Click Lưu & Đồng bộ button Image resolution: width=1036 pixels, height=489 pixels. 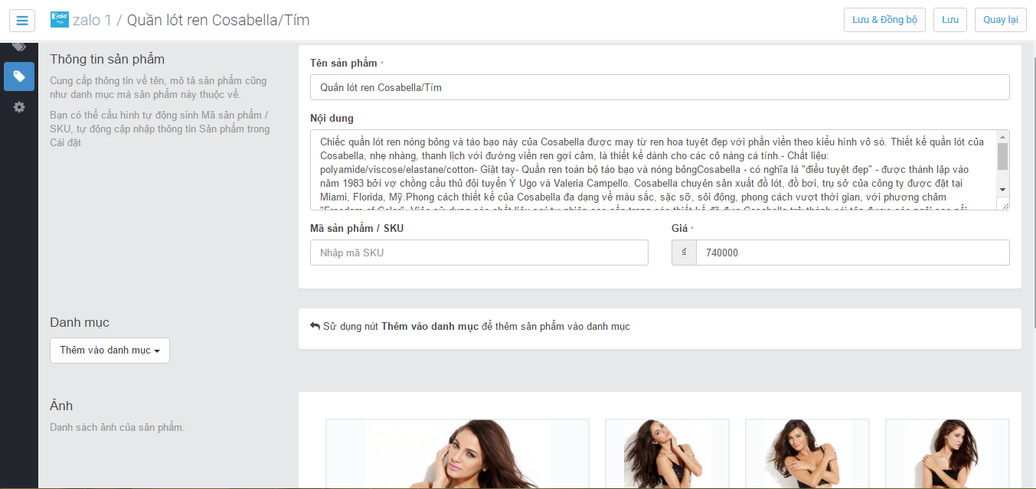pos(884,20)
